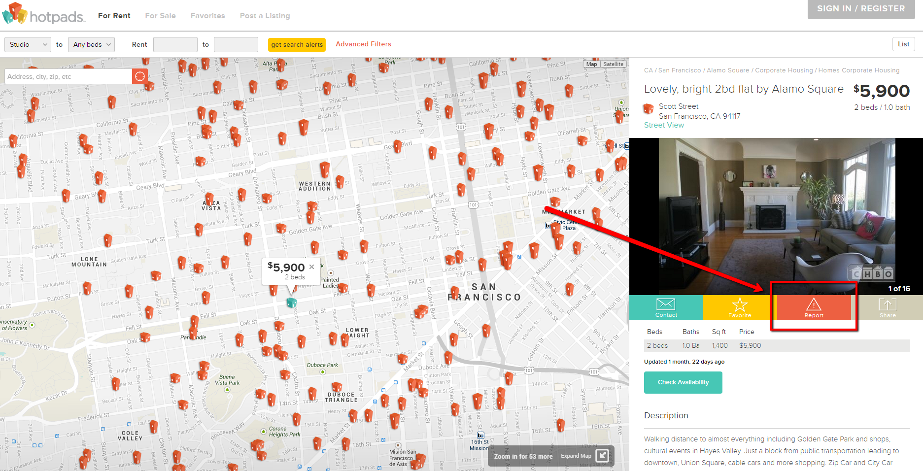
Task: Focus the maximum Rent input field
Action: pyautogui.click(x=236, y=44)
